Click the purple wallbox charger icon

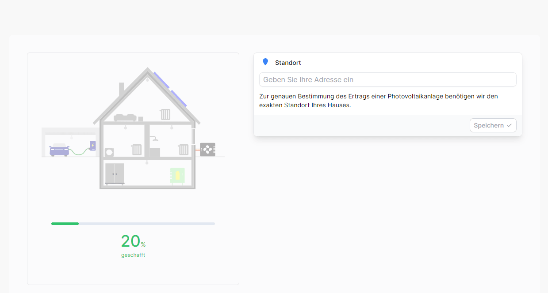pyautogui.click(x=92, y=146)
